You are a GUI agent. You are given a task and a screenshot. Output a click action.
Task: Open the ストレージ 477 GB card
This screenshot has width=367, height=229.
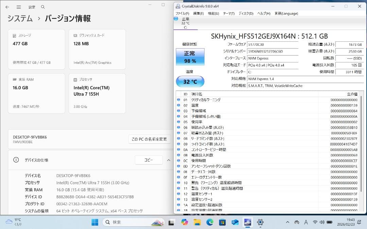(36, 49)
